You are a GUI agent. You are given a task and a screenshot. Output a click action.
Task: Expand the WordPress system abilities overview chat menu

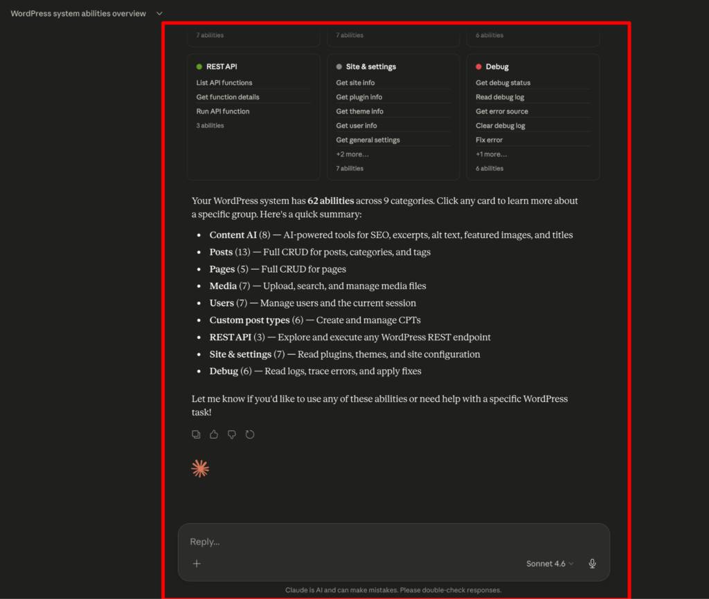pyautogui.click(x=159, y=14)
